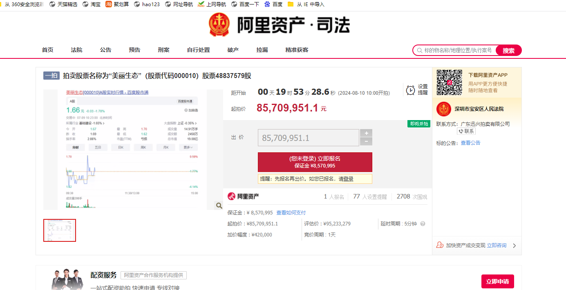Click the 立即咨询 link

click(x=497, y=245)
